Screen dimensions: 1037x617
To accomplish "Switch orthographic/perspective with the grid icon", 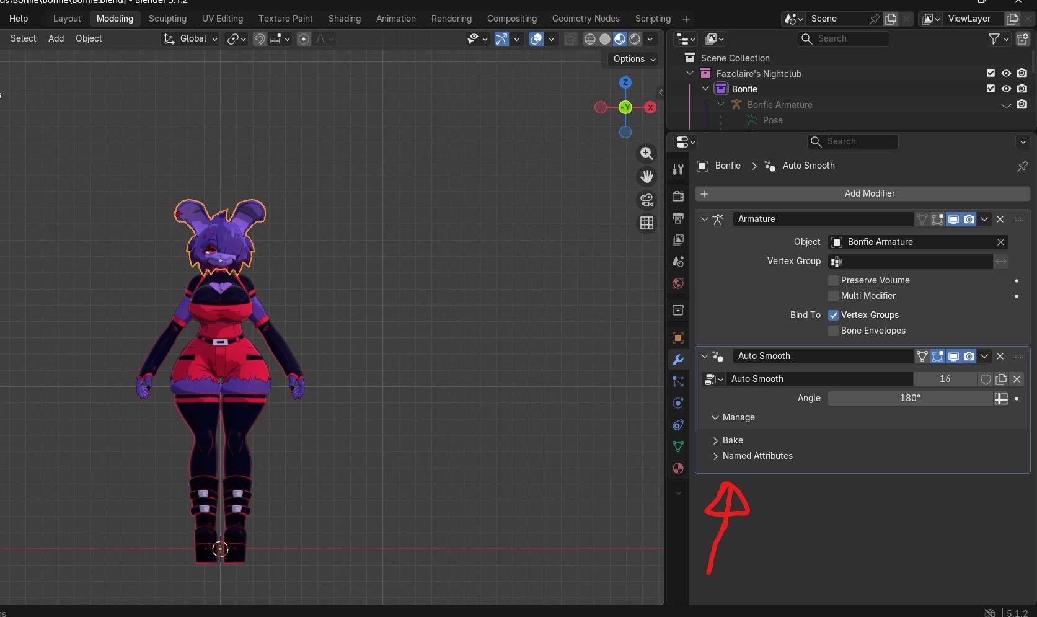I will pos(646,223).
